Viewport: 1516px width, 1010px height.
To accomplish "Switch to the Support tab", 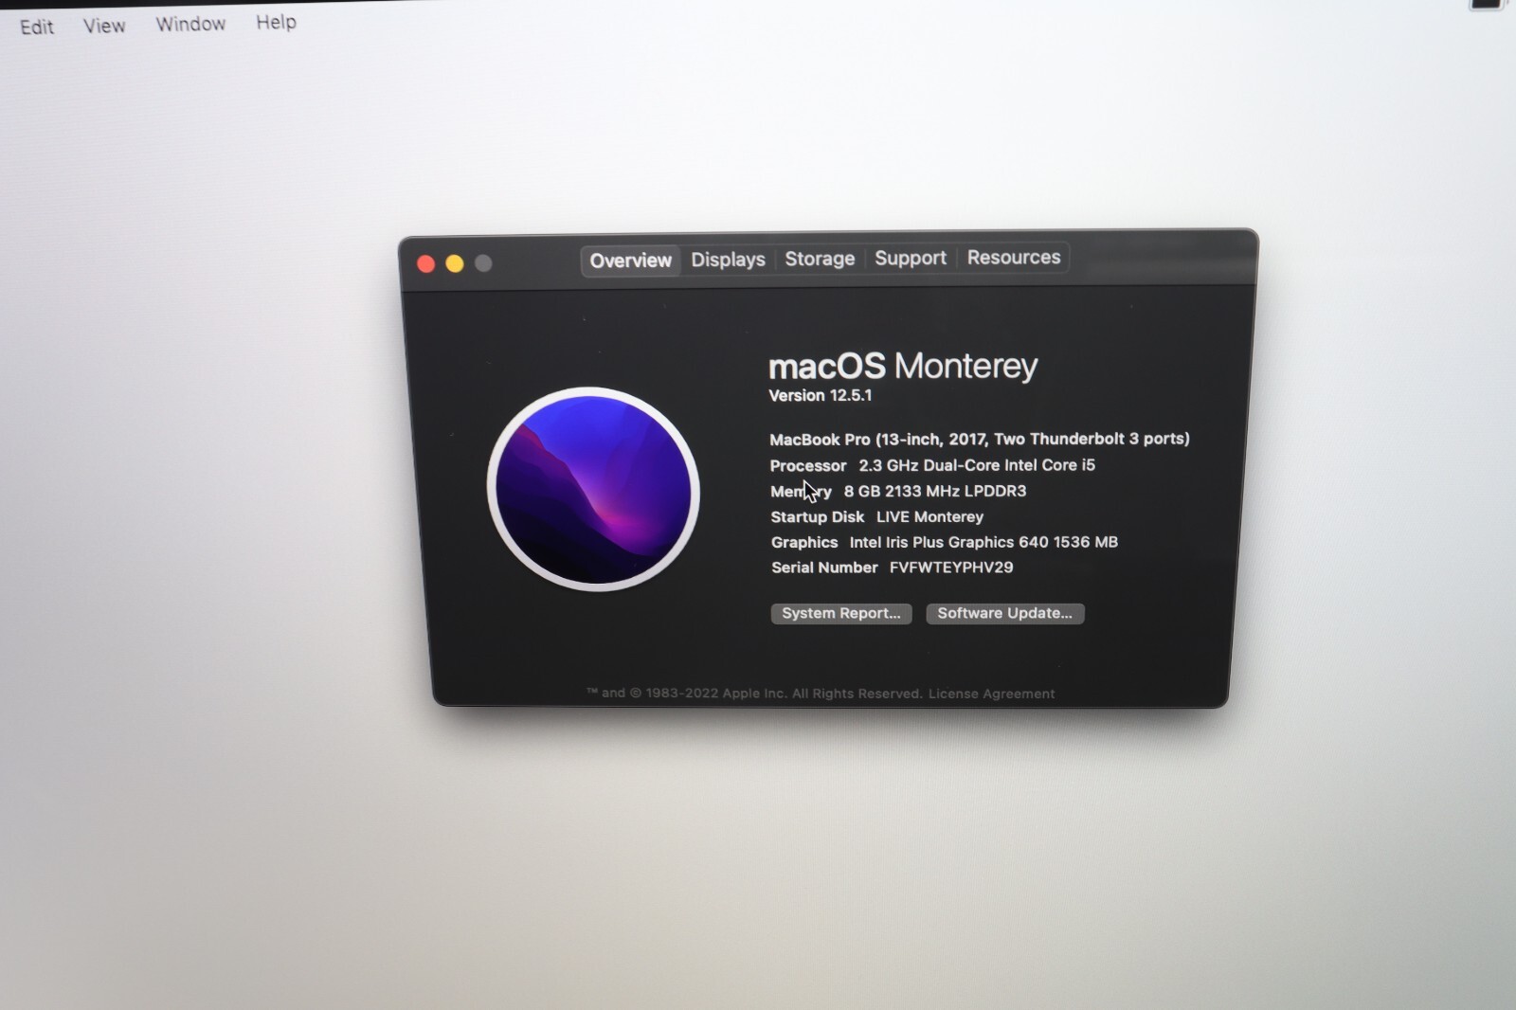I will 911,258.
